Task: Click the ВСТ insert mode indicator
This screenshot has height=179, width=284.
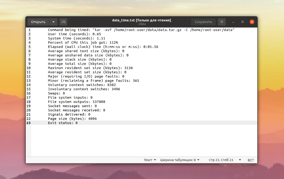Action: pyautogui.click(x=251, y=160)
